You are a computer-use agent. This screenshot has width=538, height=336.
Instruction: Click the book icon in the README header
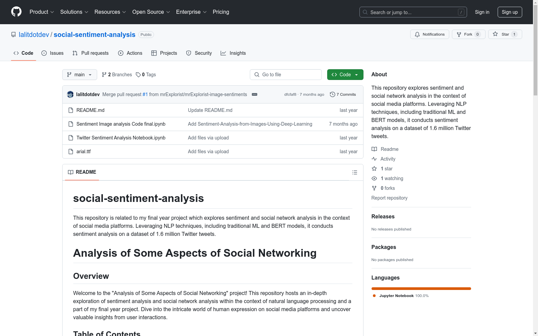point(71,172)
